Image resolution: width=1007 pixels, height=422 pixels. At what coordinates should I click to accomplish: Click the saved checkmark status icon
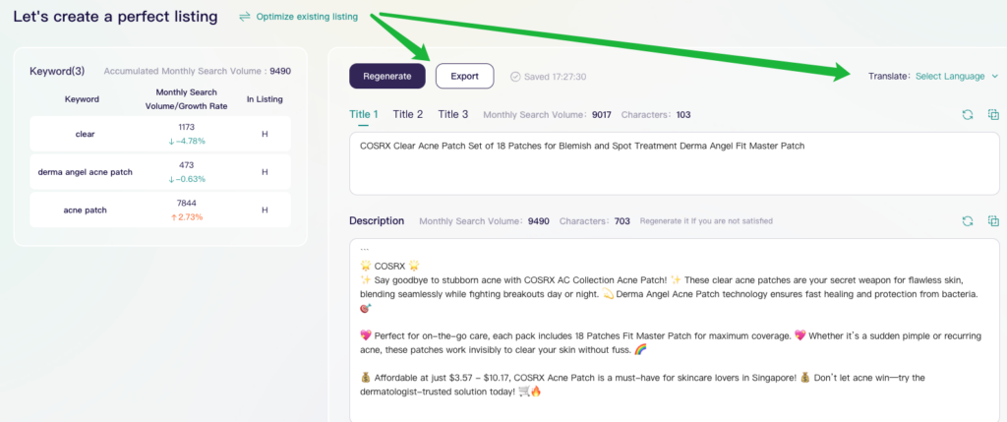[x=515, y=76]
